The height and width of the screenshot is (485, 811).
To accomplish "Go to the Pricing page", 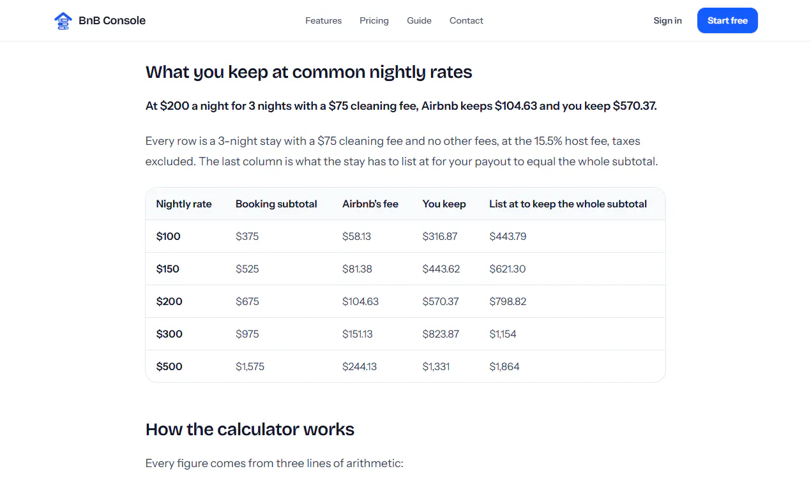I will 374,20.
